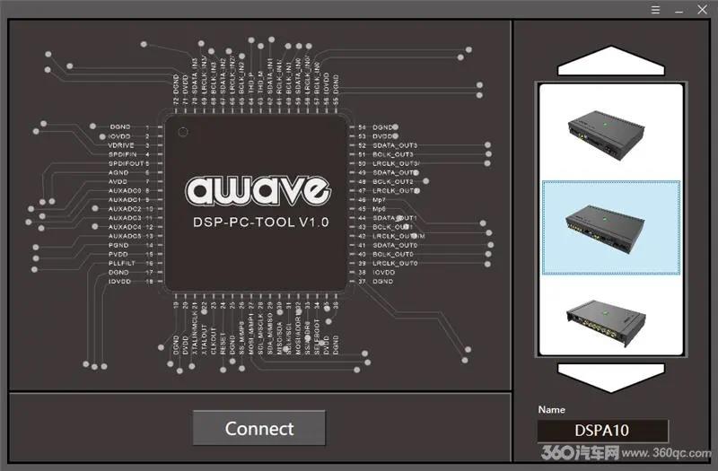Click the awave logo on the chip

coord(258,190)
